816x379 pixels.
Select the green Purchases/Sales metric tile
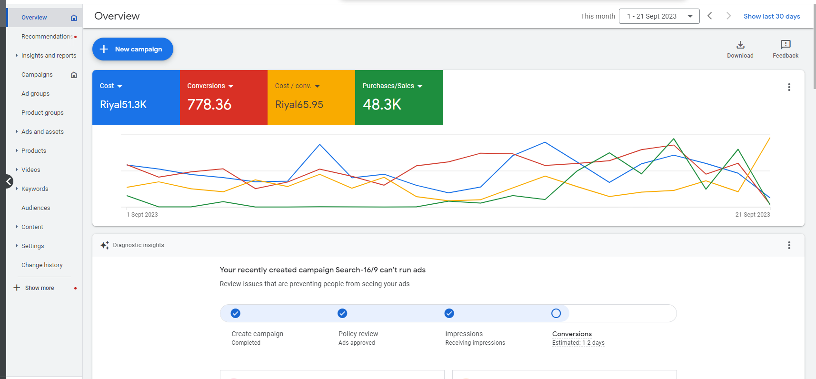click(x=398, y=98)
